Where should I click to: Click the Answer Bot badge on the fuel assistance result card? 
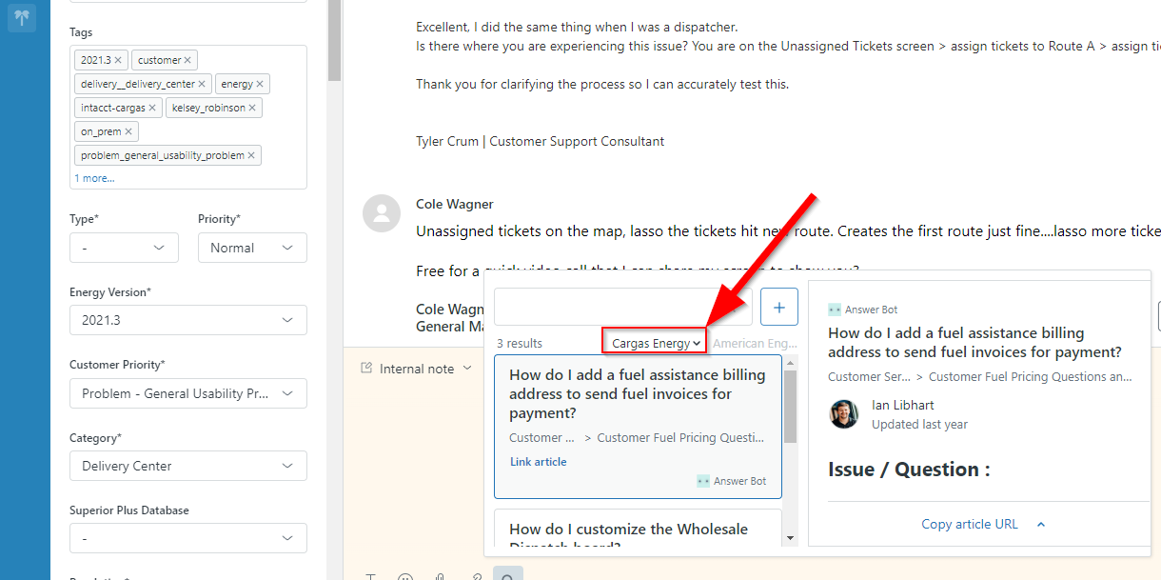click(x=731, y=481)
